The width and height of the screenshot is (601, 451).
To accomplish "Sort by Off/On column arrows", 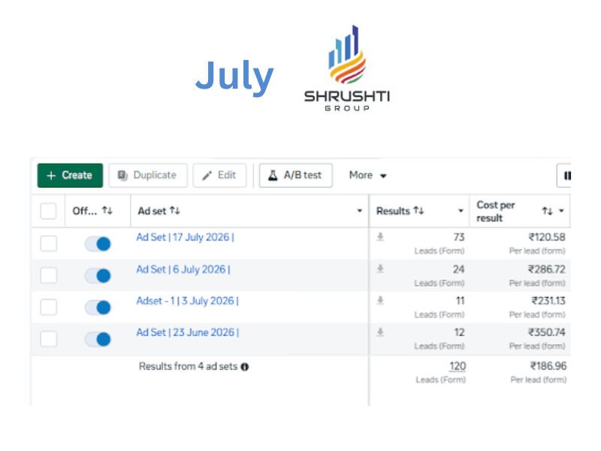I will click(107, 210).
